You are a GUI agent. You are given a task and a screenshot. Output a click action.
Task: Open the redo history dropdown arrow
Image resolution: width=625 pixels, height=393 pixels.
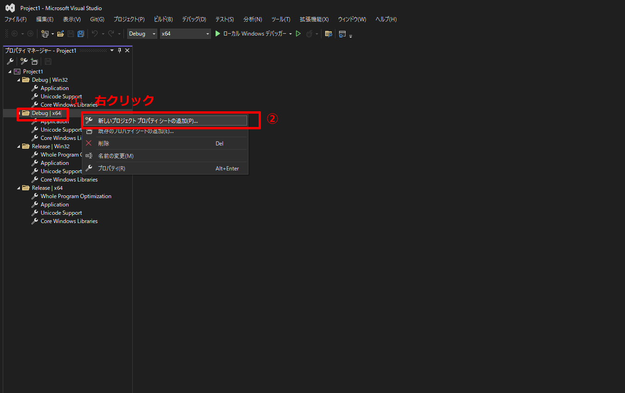point(119,34)
